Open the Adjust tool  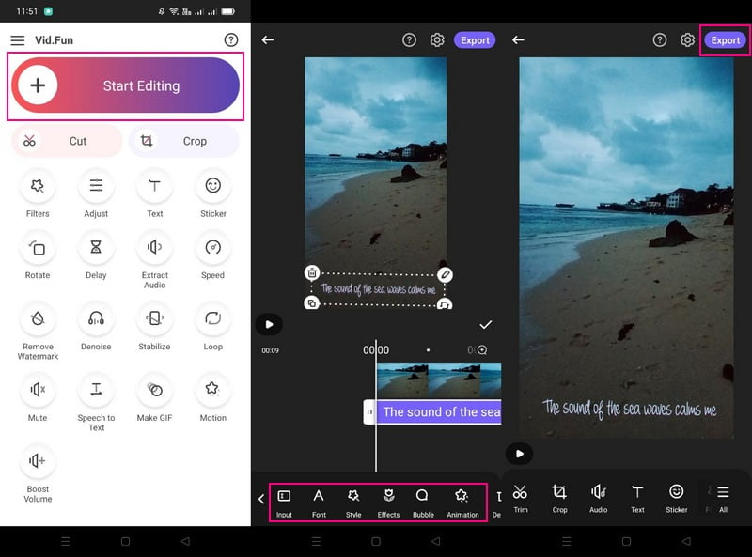coord(96,194)
